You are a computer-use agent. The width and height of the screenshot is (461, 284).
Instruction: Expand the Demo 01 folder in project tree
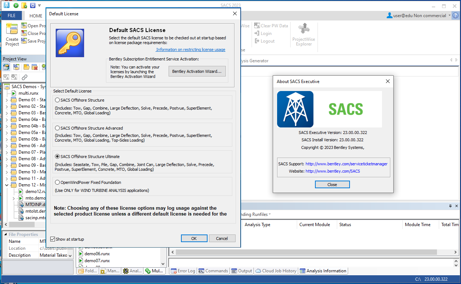pyautogui.click(x=7, y=100)
